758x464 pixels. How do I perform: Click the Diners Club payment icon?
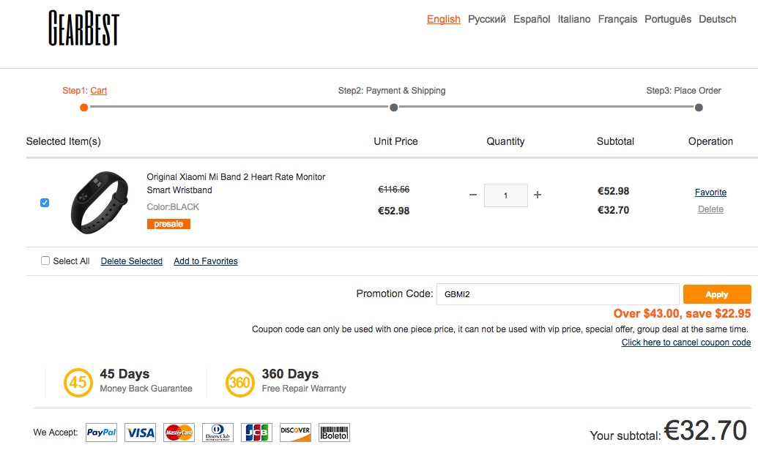pyautogui.click(x=218, y=433)
